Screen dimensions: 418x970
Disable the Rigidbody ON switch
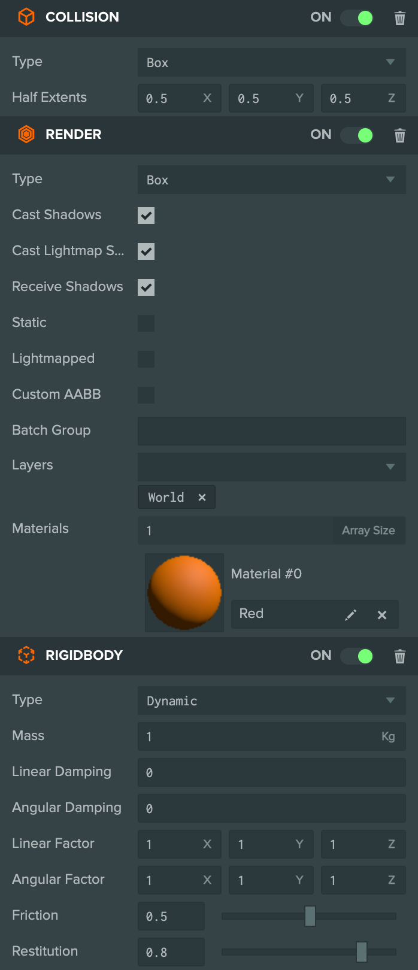pos(357,656)
